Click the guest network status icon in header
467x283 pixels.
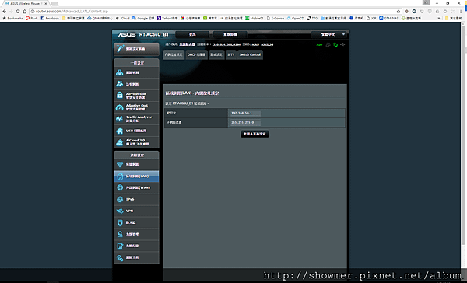328,44
